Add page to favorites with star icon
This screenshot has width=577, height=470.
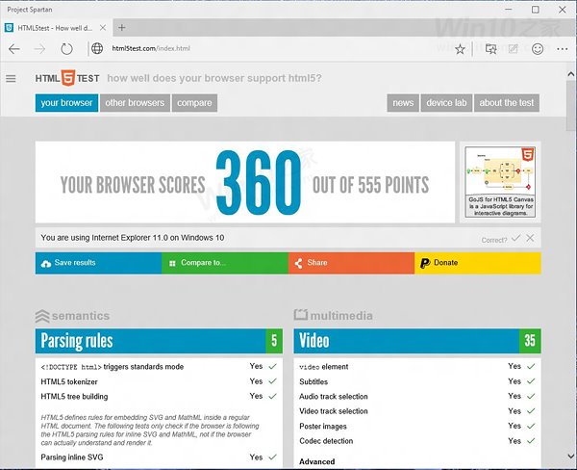tap(460, 49)
